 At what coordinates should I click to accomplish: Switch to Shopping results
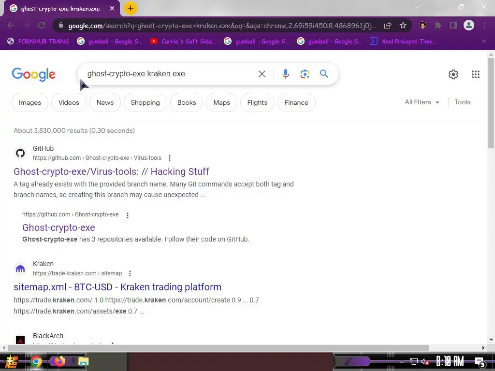tap(145, 102)
